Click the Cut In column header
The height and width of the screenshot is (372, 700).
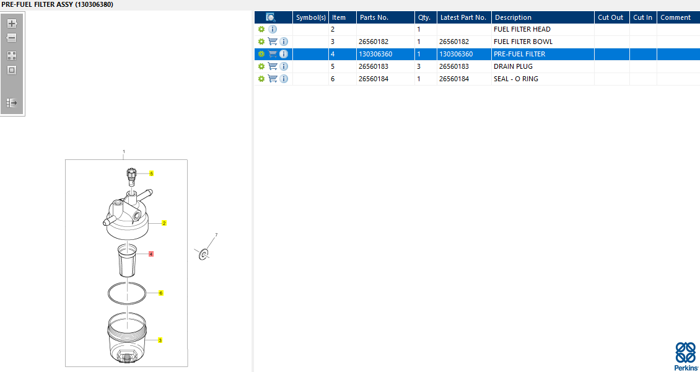coord(643,17)
